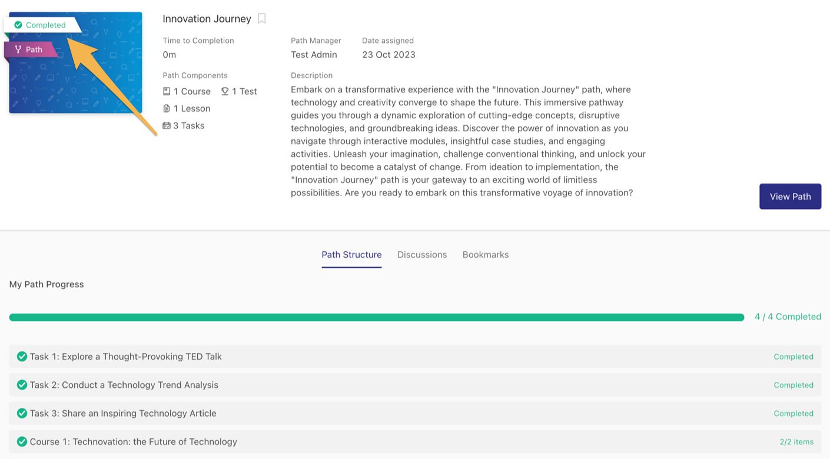
Task: Click the green My Path Progress bar
Action: [377, 317]
